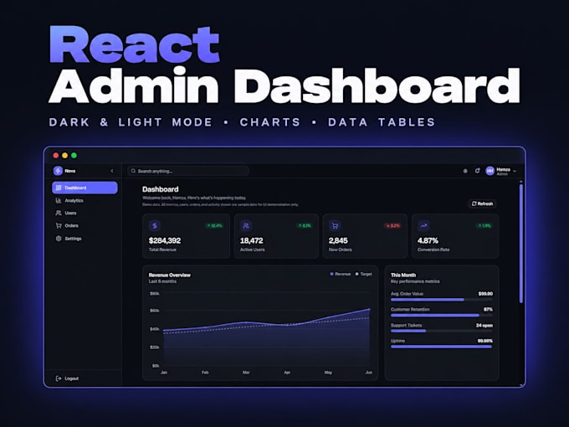Click the green badge on Conversion Rate card
569x427 pixels.
pos(484,226)
